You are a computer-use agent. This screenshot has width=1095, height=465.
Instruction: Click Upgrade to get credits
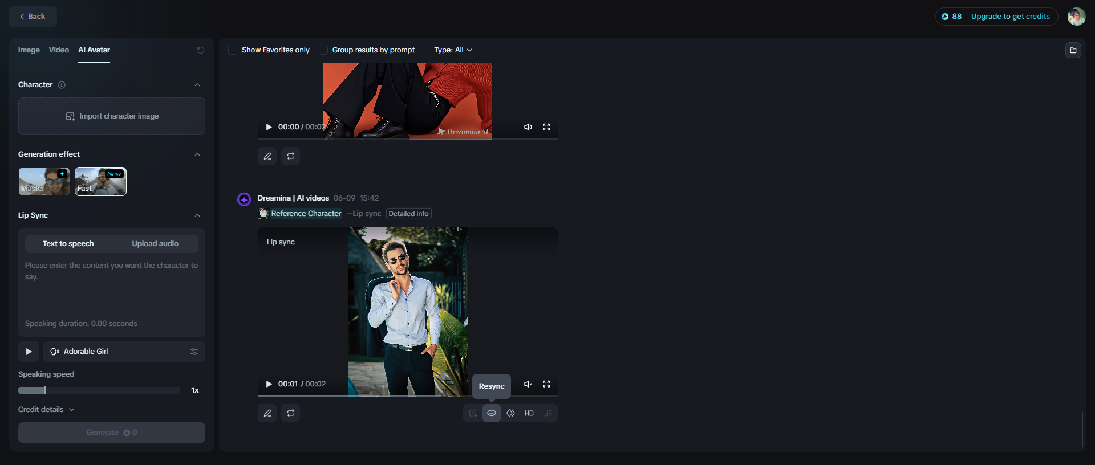pos(1010,17)
